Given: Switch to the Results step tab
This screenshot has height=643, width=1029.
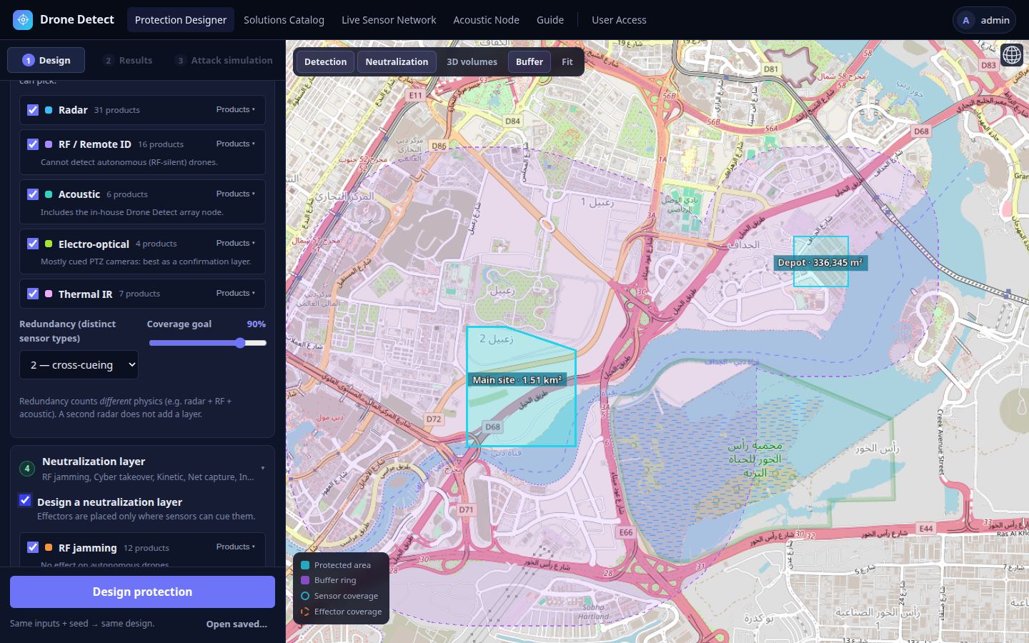Looking at the screenshot, I should pos(128,61).
